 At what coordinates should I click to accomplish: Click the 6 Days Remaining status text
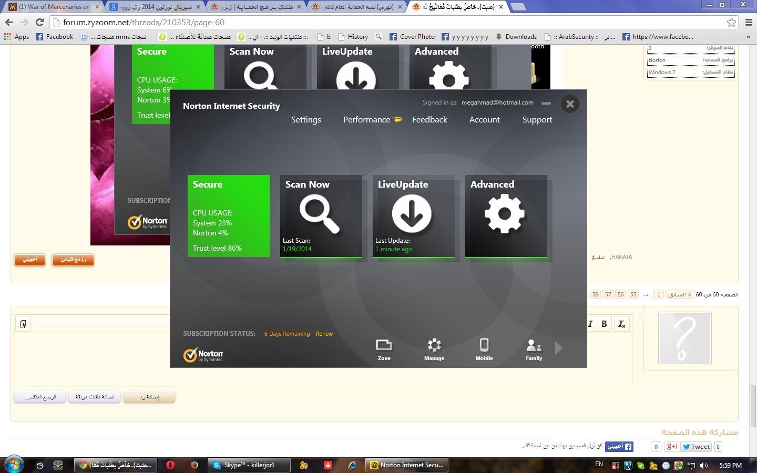(287, 334)
